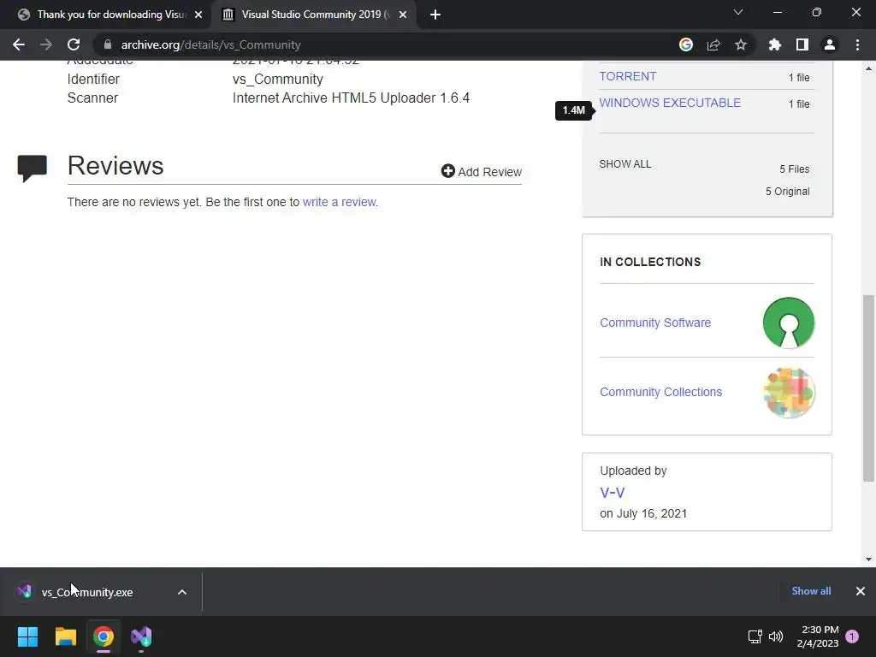876x657 pixels.
Task: Click the address bar URL
Action: (x=211, y=44)
